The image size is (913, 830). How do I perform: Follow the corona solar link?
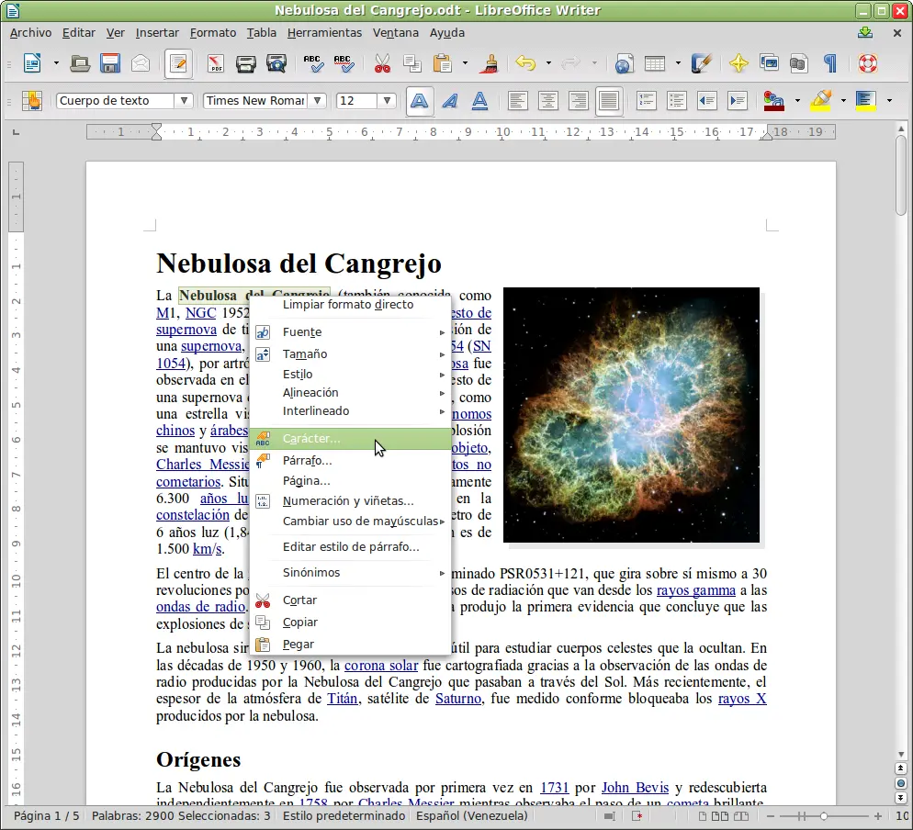(x=381, y=665)
